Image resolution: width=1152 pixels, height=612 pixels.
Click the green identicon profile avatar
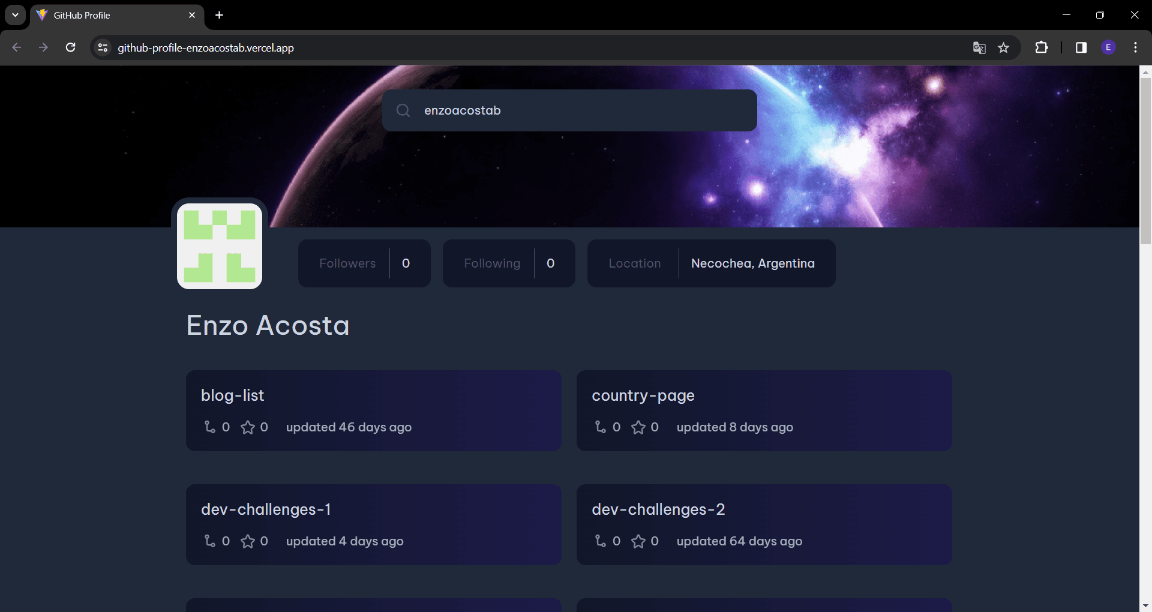[220, 246]
